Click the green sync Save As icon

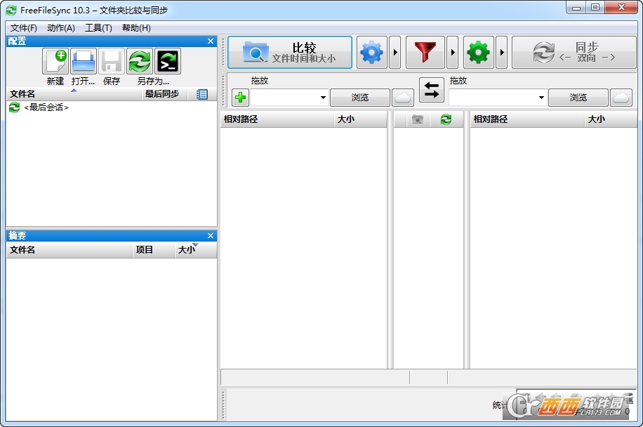point(140,61)
